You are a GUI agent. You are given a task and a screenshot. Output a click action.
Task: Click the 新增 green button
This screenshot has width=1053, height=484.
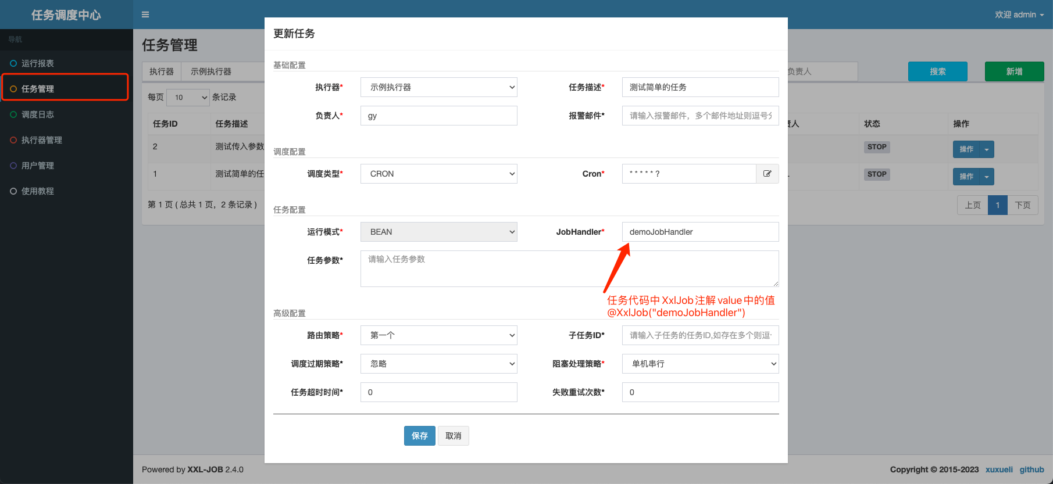pyautogui.click(x=1014, y=71)
